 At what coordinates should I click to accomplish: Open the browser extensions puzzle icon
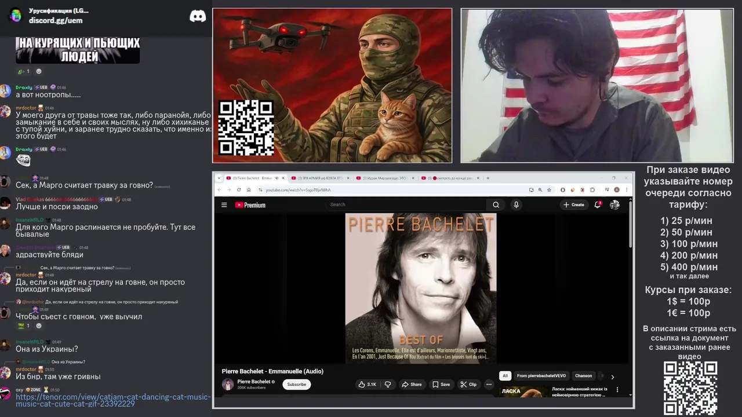coord(592,189)
